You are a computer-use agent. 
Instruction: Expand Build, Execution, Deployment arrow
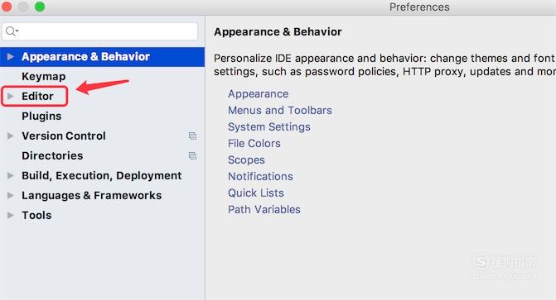[10, 175]
